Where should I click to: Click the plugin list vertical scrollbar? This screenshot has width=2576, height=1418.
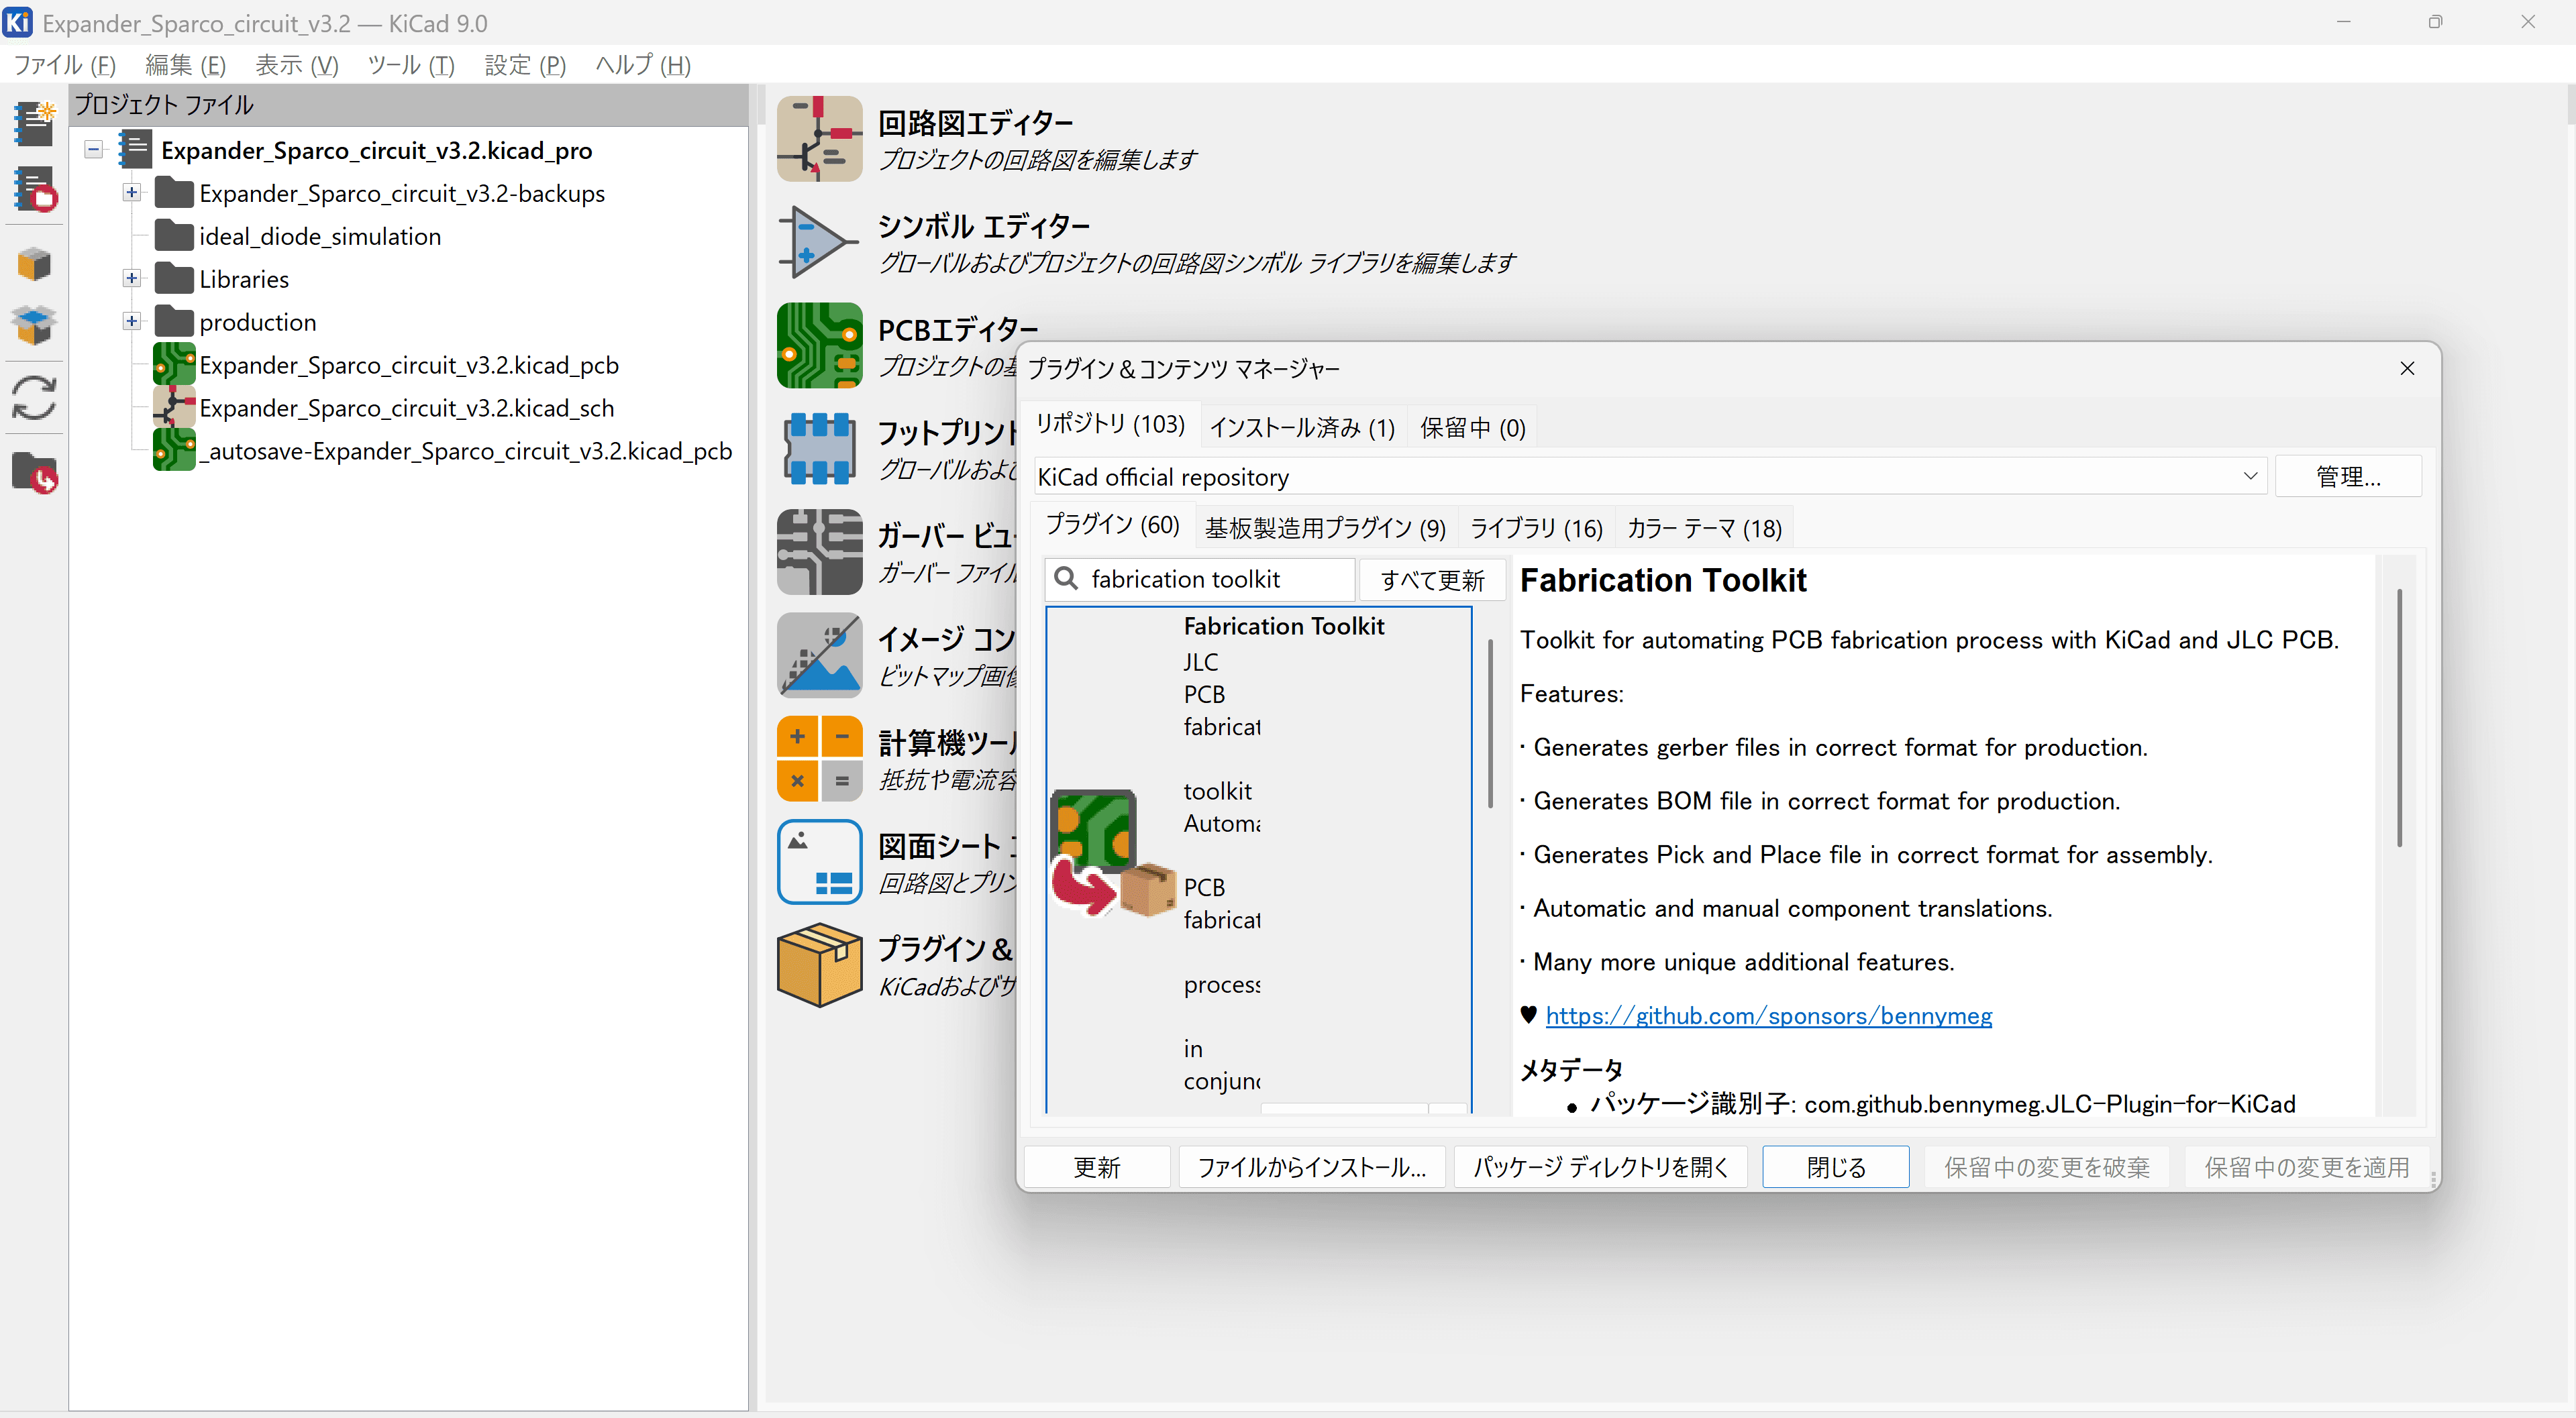[x=1490, y=722]
